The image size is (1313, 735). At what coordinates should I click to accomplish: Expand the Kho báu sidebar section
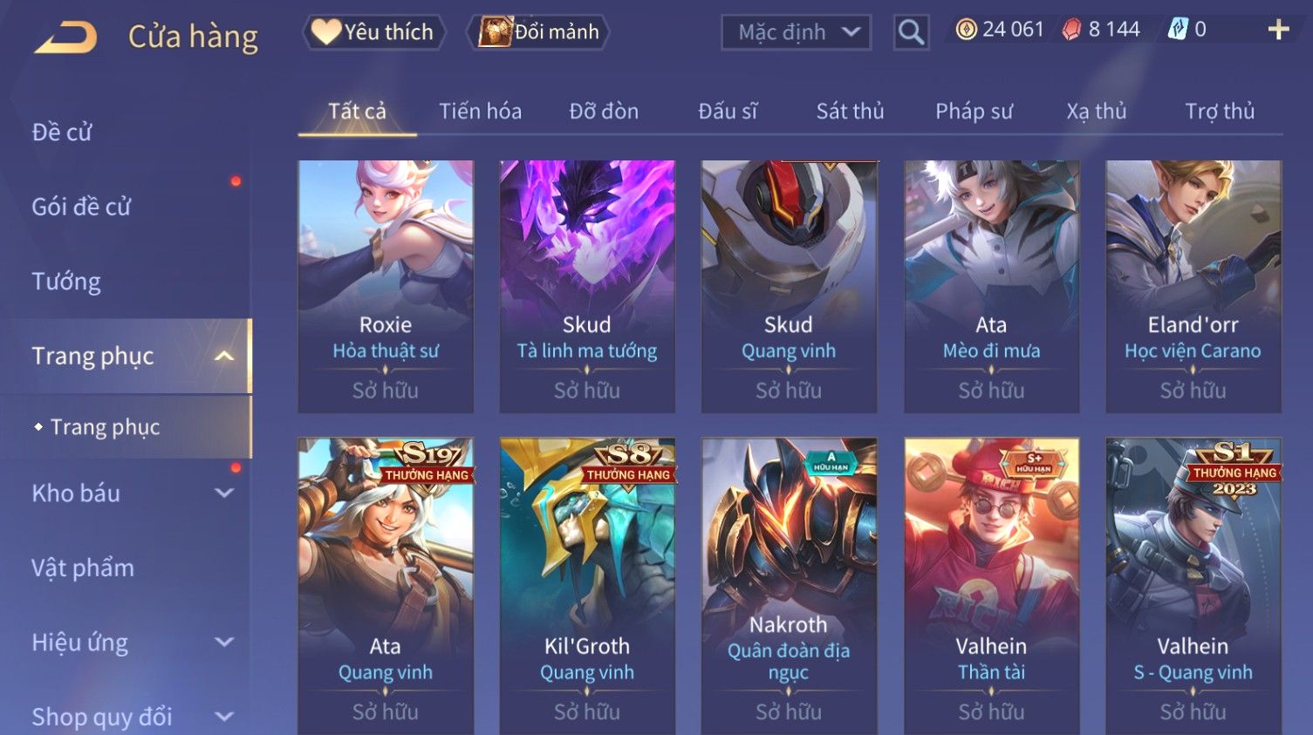click(224, 493)
